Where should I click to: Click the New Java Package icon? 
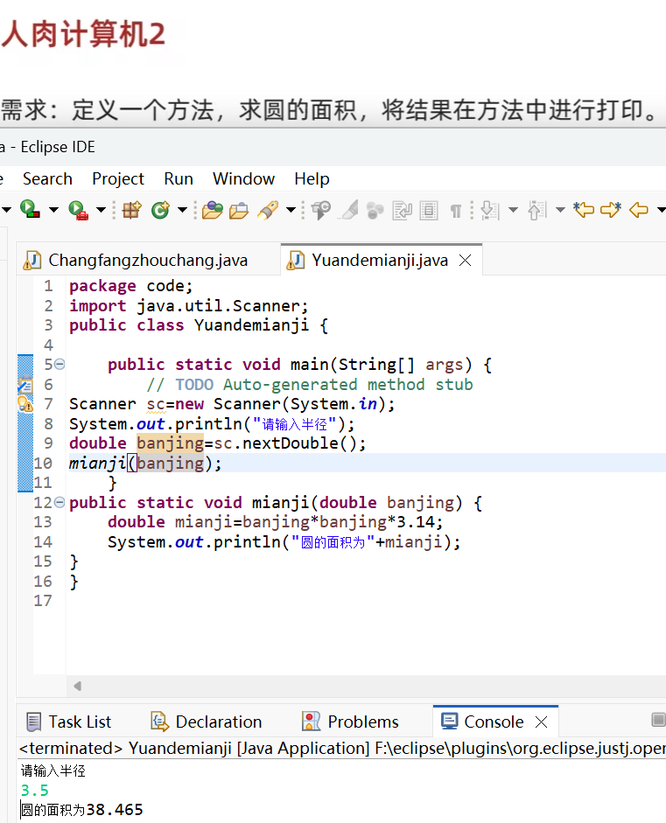[132, 210]
